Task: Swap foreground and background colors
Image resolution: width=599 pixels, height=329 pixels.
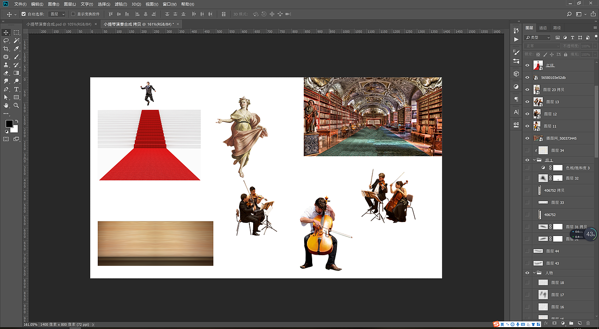Action: pos(16,122)
